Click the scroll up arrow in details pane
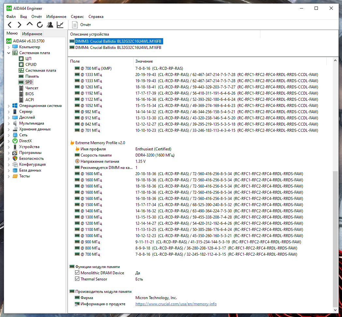The image size is (342, 317). pos(335,60)
